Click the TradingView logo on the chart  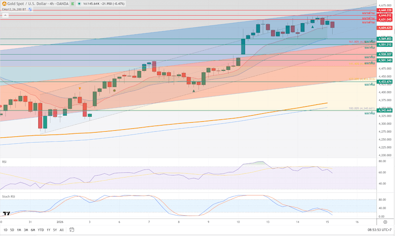(7, 214)
